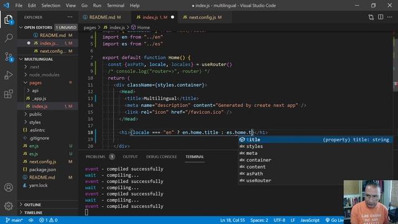This screenshot has width=398, height=224.
Task: Open the Run menu
Action: pyautogui.click(x=97, y=6)
